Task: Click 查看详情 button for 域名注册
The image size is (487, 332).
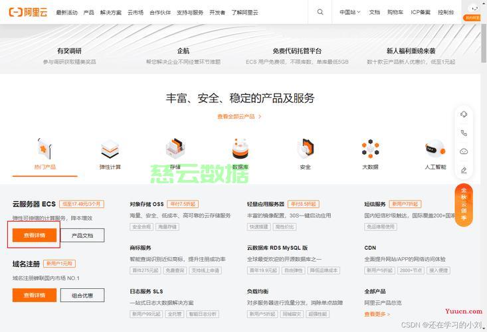Action: [x=35, y=295]
